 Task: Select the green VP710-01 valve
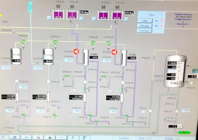tap(55, 42)
